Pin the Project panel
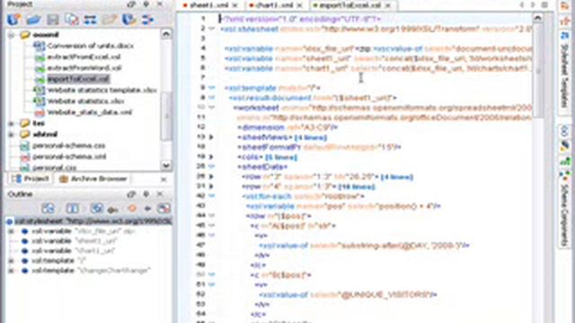 (146, 4)
